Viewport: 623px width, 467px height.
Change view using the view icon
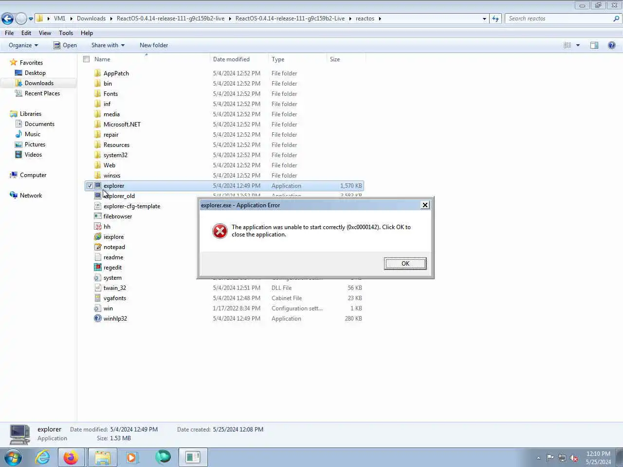point(568,45)
